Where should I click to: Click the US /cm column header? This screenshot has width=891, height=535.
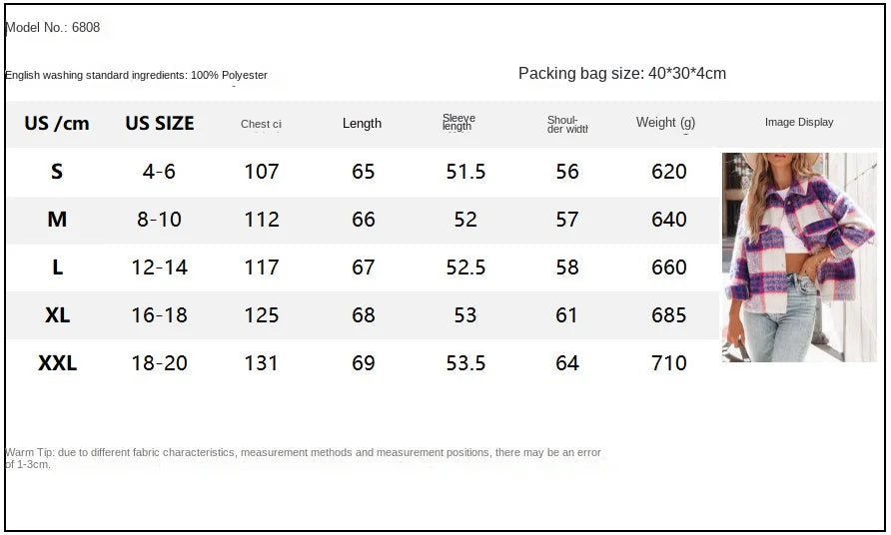click(57, 124)
